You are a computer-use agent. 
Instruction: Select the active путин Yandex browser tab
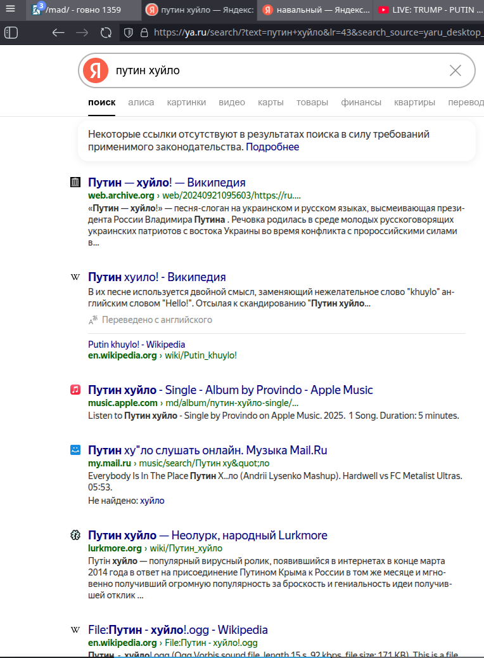200,10
